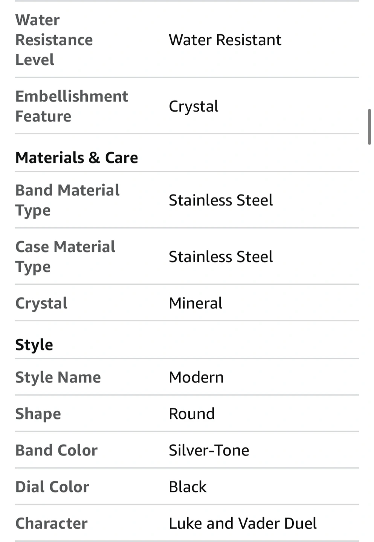Image resolution: width=374 pixels, height=542 pixels.
Task: Click the Silver-Tone band color value
Action: [209, 450]
